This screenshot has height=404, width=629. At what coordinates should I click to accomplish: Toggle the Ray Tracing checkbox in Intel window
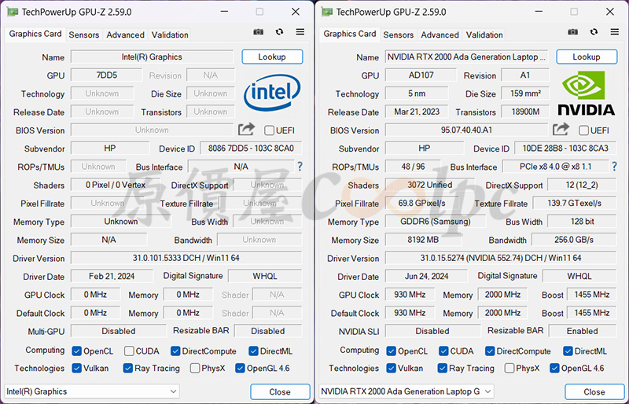(x=128, y=368)
